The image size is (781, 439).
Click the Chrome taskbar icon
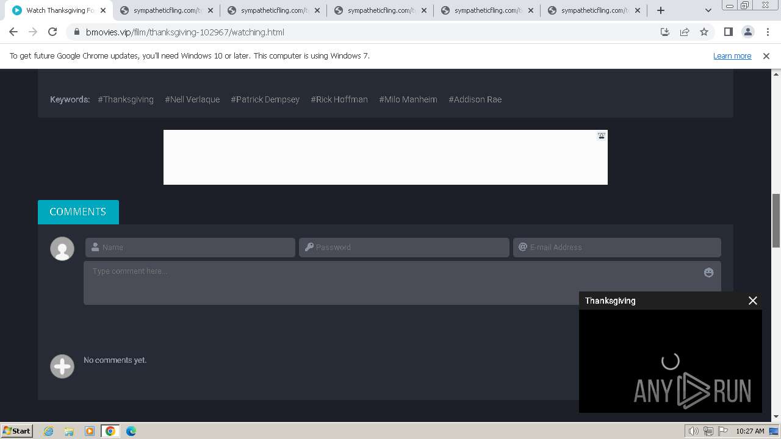coord(110,431)
